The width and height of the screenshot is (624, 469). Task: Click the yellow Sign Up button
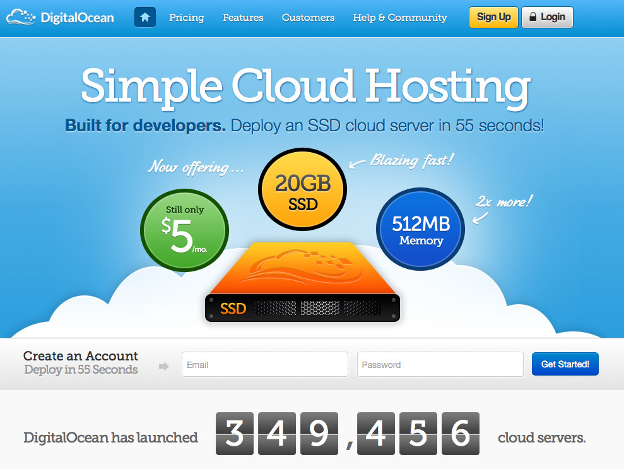pyautogui.click(x=493, y=17)
